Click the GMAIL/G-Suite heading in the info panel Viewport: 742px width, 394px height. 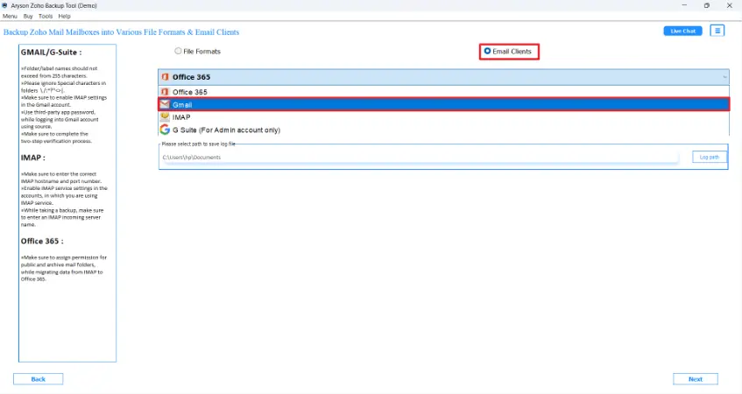coord(51,53)
